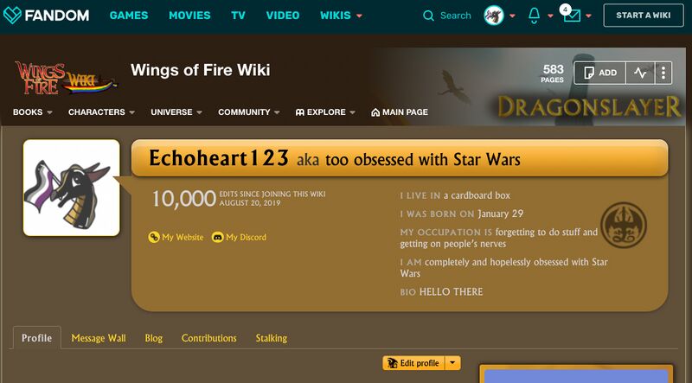692x383 pixels.
Task: Switch to the Contributions tab
Action: tap(209, 338)
